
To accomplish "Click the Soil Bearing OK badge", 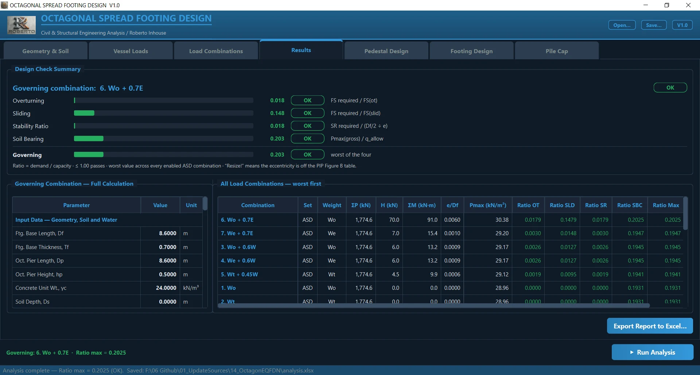I will pyautogui.click(x=307, y=138).
